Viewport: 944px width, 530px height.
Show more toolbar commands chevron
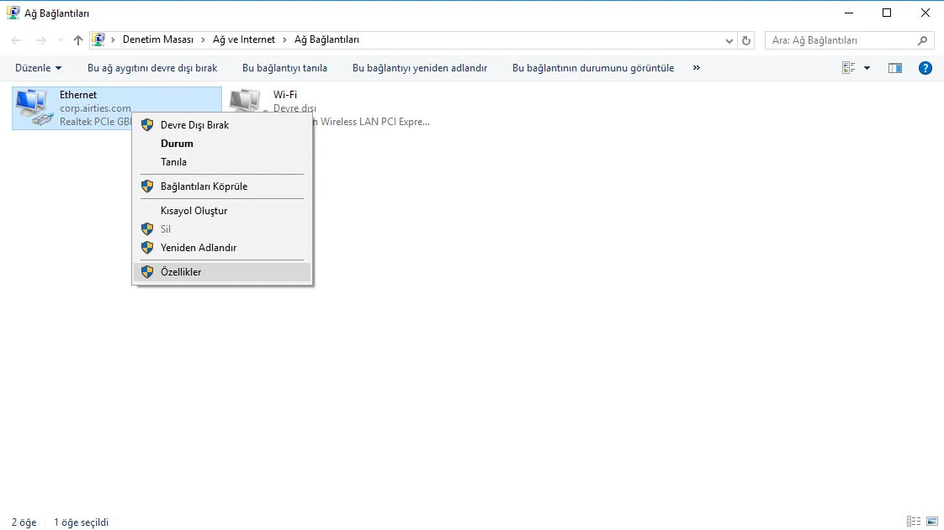(696, 68)
